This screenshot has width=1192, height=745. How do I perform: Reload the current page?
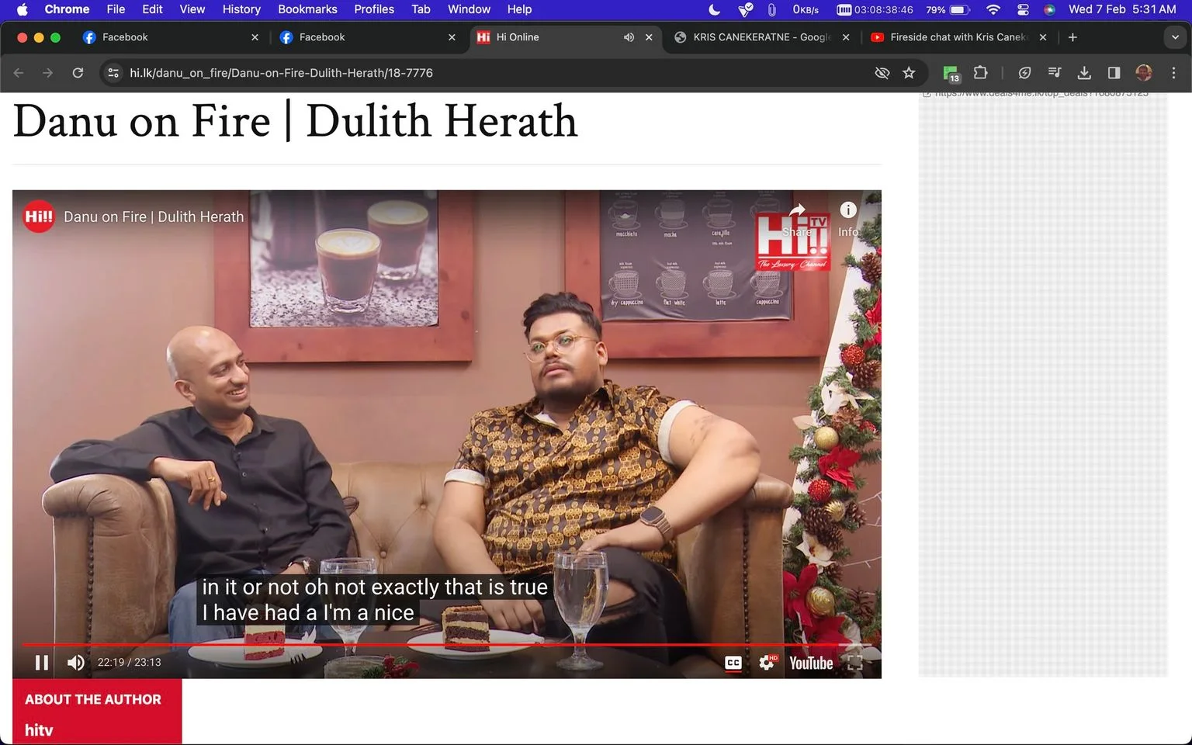(x=78, y=73)
